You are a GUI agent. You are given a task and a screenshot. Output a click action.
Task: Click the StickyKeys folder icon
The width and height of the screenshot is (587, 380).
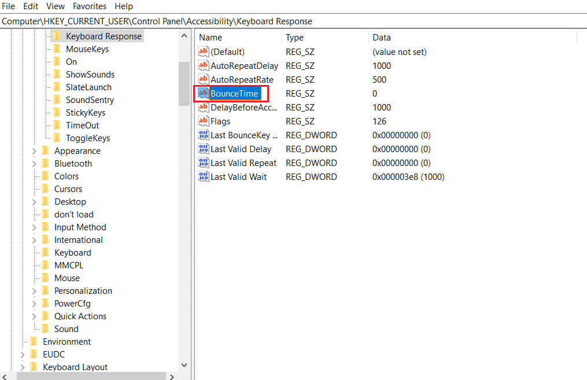click(57, 112)
